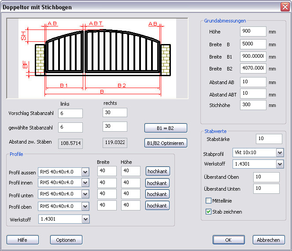Enable the Mittellinie checkbox
This screenshot has width=292, height=251.
209,201
